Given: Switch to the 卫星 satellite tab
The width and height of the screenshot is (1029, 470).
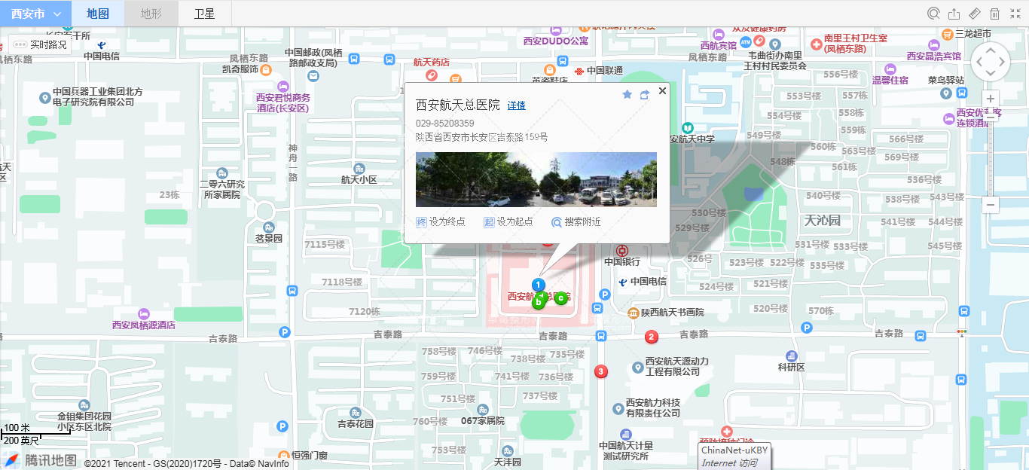Looking at the screenshot, I should click(204, 14).
